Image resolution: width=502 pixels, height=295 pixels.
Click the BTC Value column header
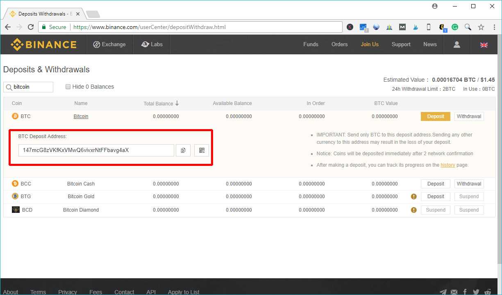(x=386, y=103)
